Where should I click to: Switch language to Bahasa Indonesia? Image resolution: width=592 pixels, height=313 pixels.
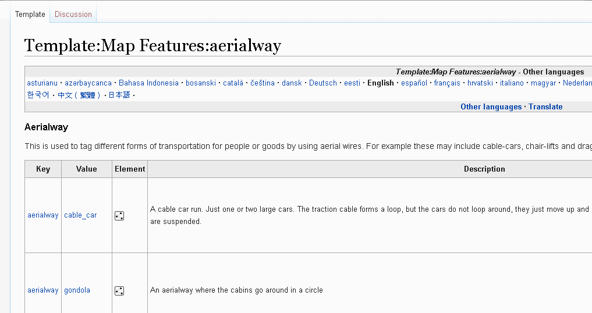click(x=148, y=83)
